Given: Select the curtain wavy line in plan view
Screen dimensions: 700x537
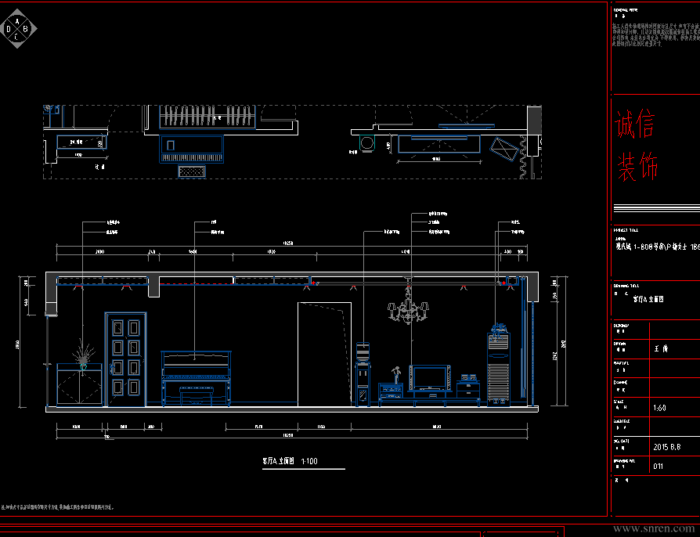Looking at the screenshot, I should 523,157.
